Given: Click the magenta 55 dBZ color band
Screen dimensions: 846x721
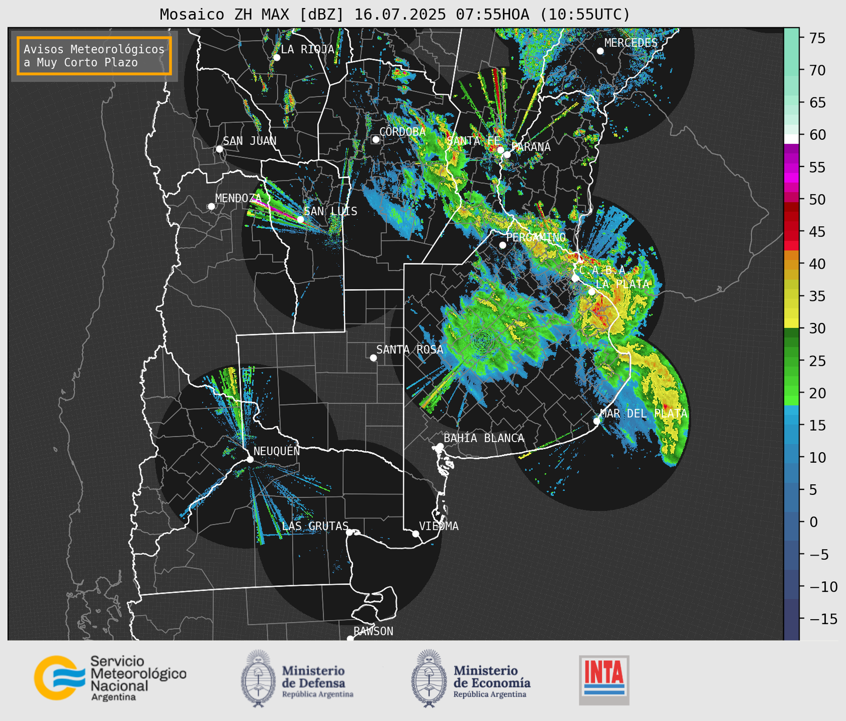Looking at the screenshot, I should [791, 168].
